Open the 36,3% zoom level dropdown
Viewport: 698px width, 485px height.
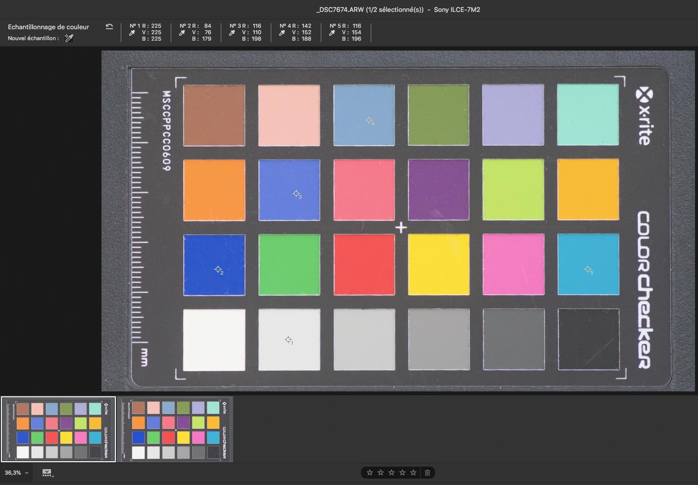(x=16, y=473)
